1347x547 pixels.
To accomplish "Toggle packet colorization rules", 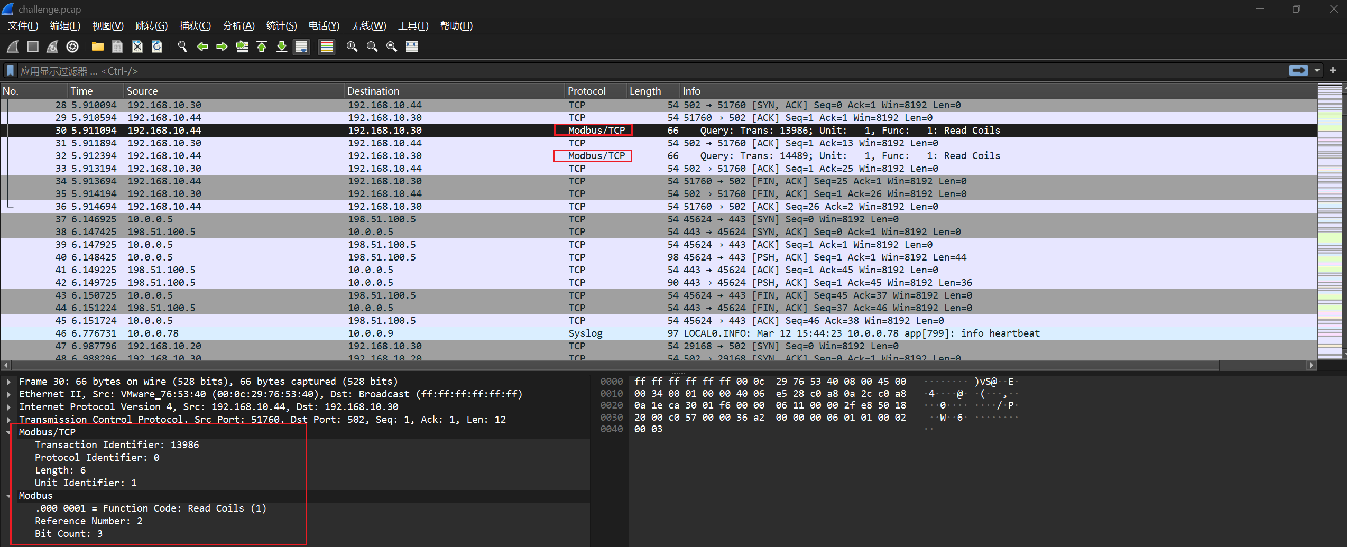I will pos(327,47).
